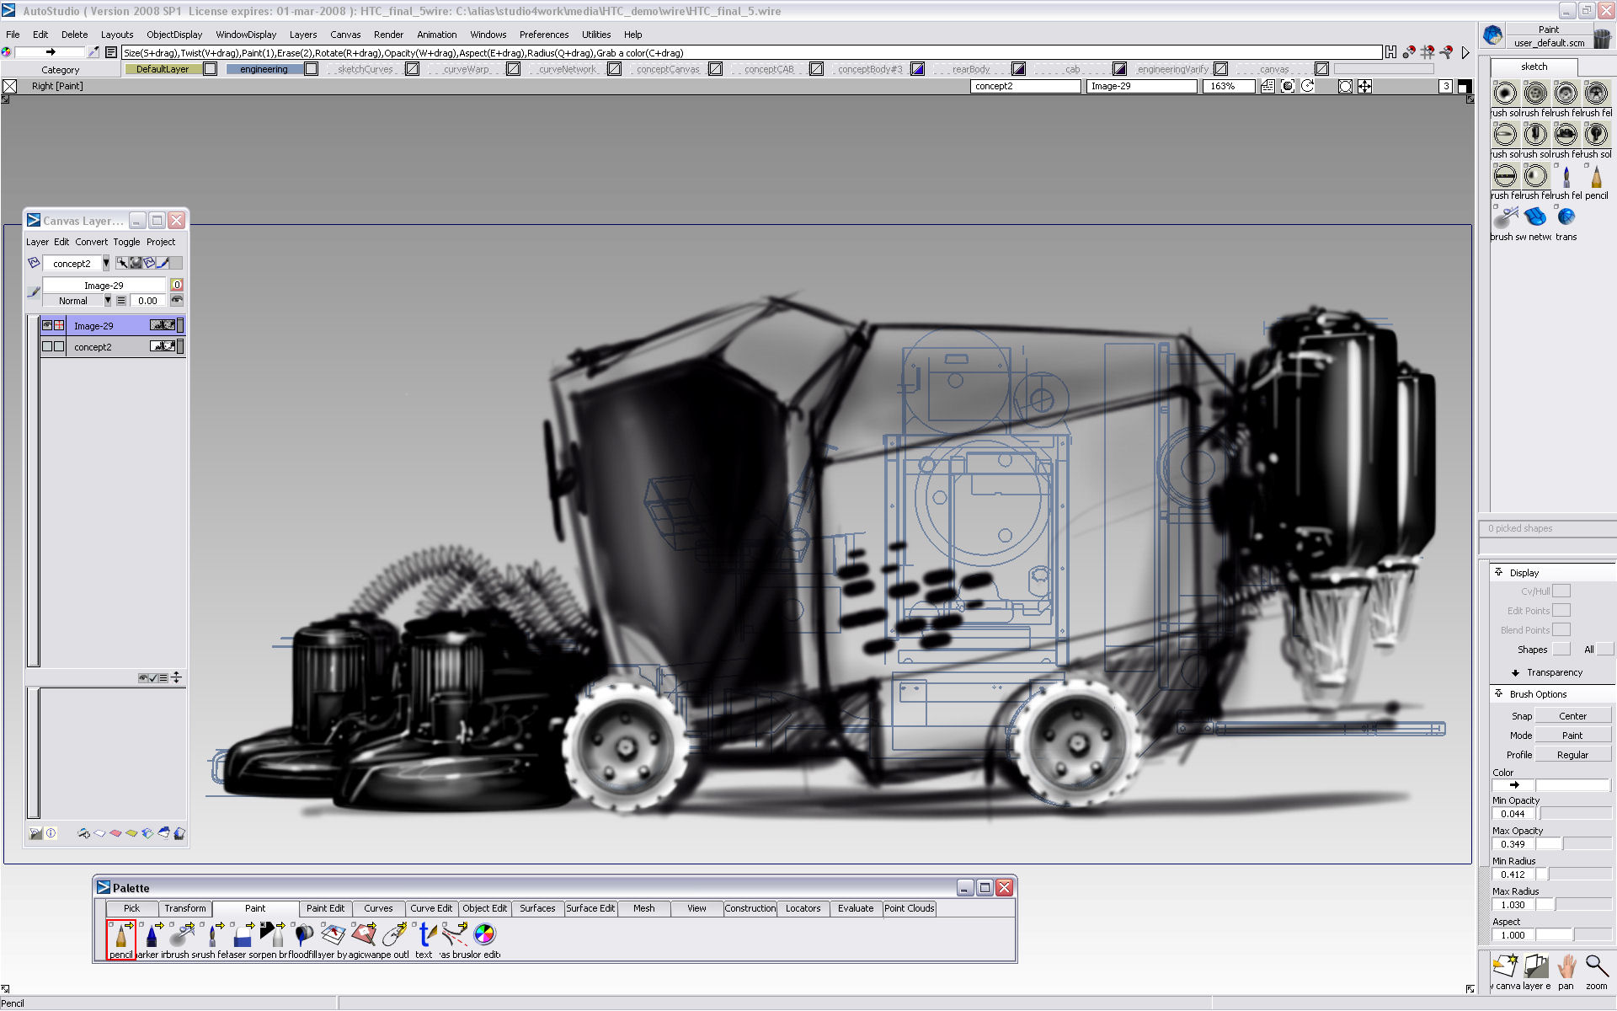Click the pencil icon on sketch shelf

coord(1596,177)
